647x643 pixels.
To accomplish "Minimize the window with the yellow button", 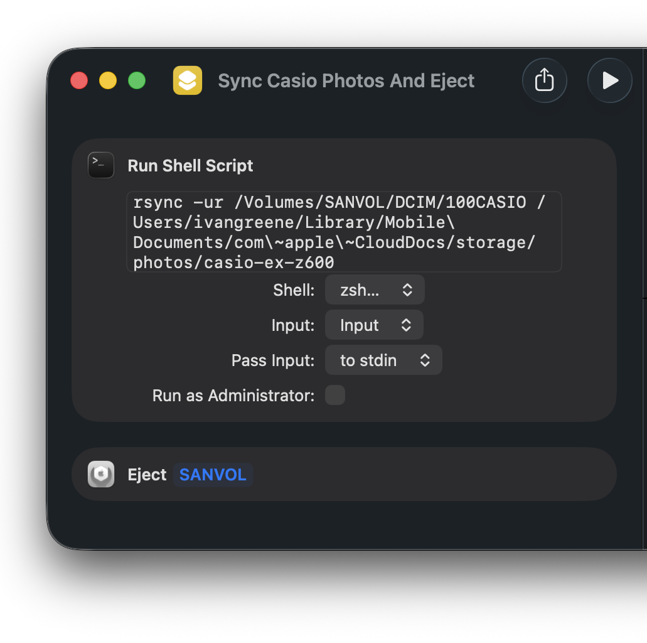I will [x=108, y=80].
